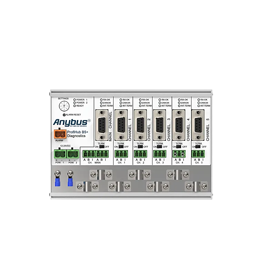The width and height of the screenshot is (276, 276).
Task: Toggle the CHANNEL 3 TERM. switch
Action: click(159, 147)
